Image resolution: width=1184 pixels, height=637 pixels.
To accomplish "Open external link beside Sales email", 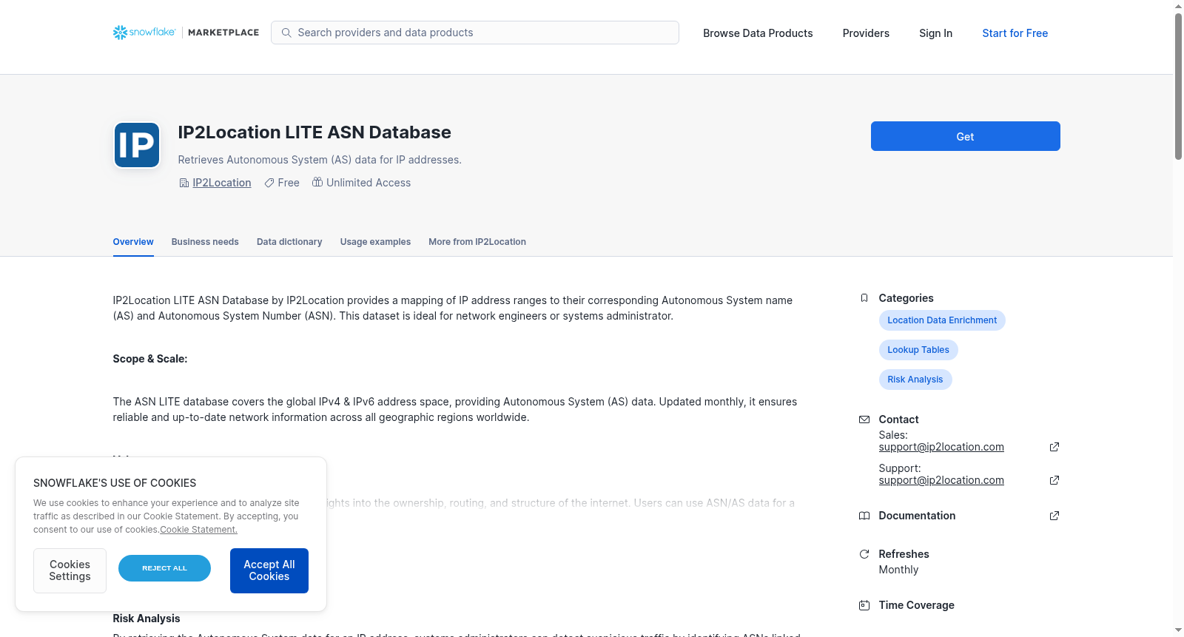I will tap(1054, 447).
